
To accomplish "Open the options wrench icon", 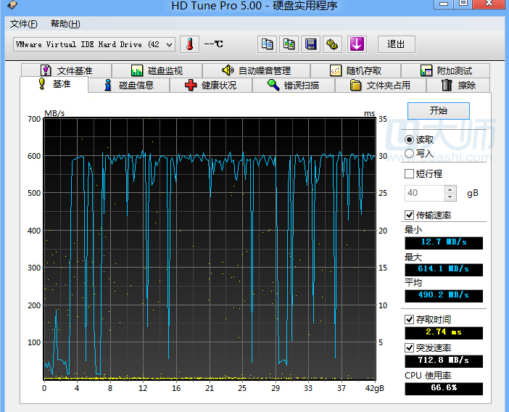I will click(333, 44).
